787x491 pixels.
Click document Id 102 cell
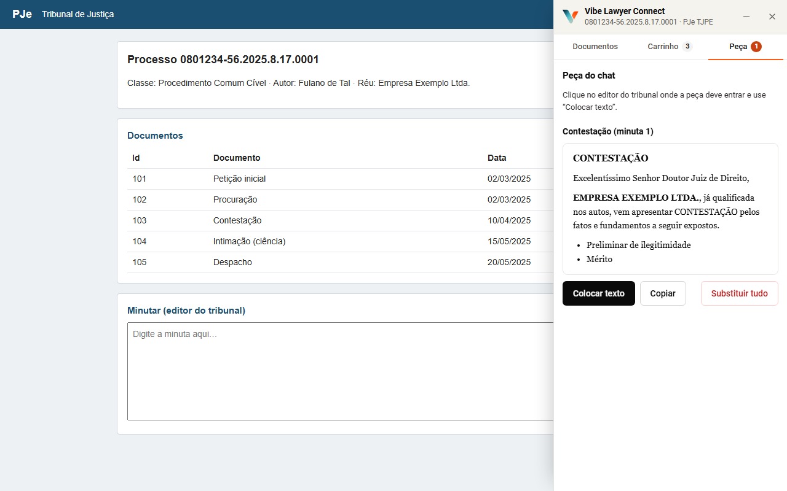(140, 200)
